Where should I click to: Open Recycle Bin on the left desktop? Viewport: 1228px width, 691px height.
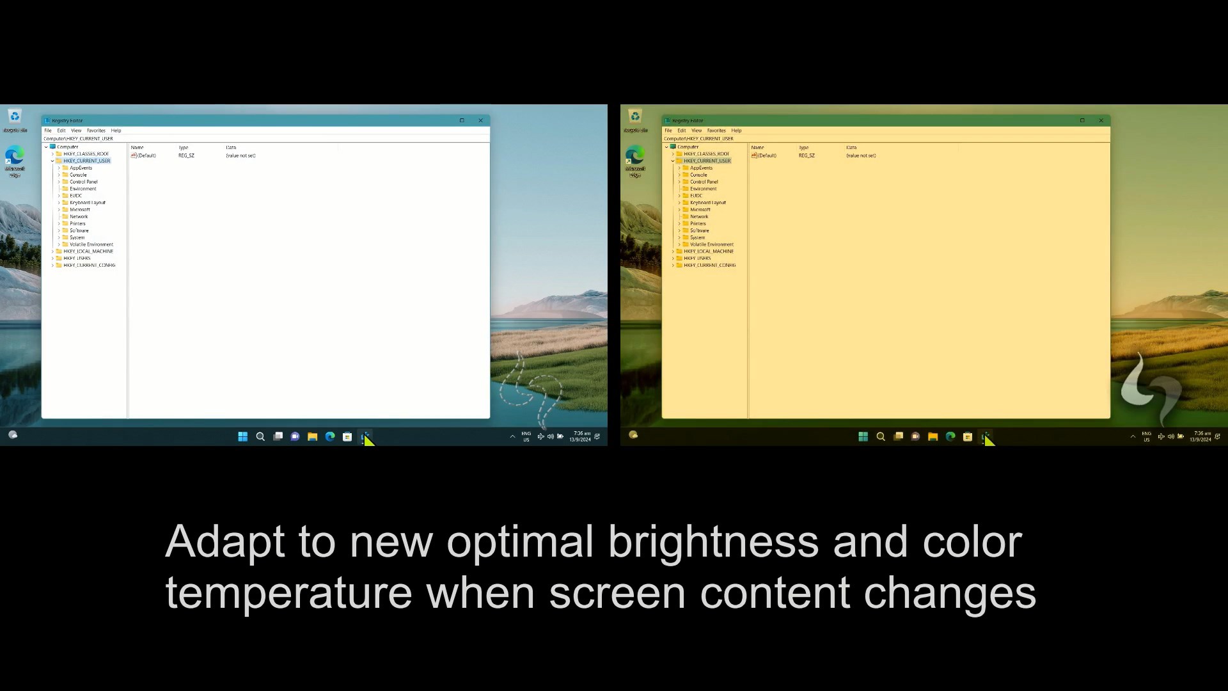[15, 118]
